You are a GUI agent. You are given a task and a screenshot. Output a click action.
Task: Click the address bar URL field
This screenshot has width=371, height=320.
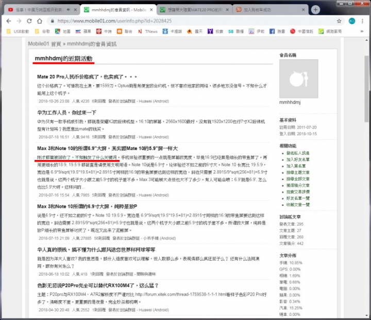pos(114,21)
